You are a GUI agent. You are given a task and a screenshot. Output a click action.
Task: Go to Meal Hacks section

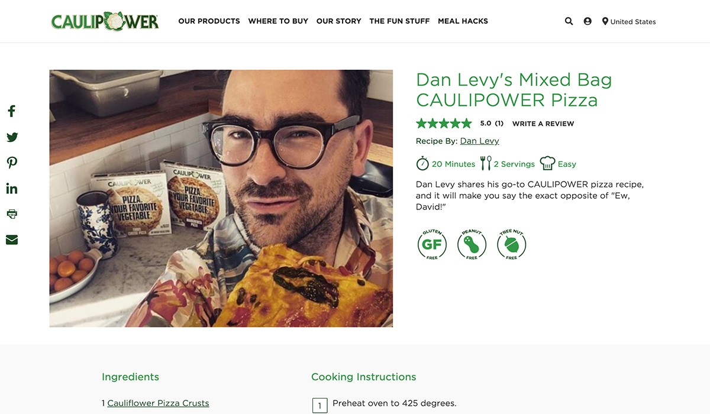pyautogui.click(x=463, y=21)
